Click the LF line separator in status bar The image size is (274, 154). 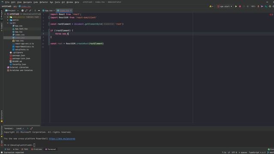[229, 153]
